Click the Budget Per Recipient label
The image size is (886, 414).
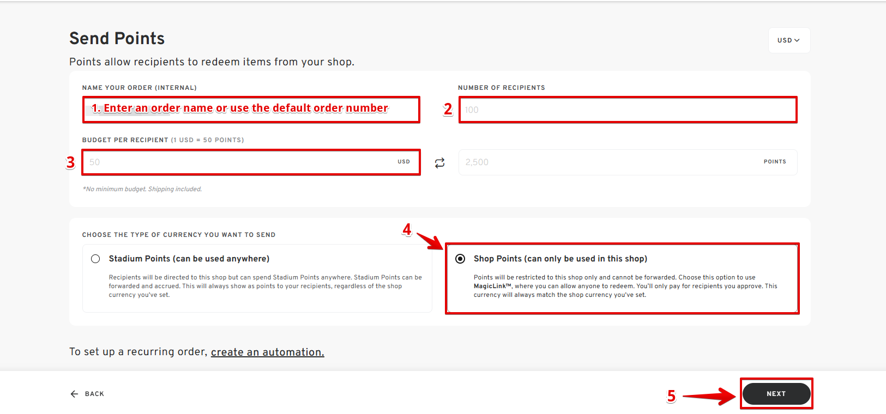tap(125, 140)
